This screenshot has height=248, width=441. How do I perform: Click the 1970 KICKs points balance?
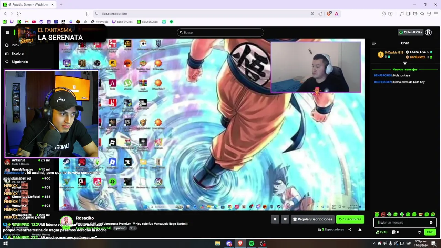(381, 232)
